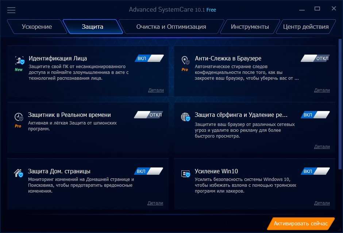Click the Homepage Protection house icon

[x=19, y=173]
